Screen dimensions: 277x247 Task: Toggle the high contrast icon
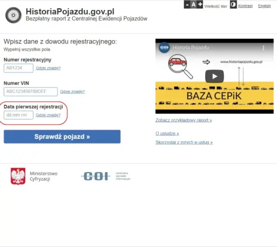(x=233, y=4)
